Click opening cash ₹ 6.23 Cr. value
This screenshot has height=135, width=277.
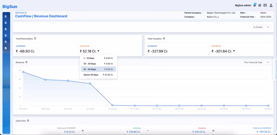pos(70,132)
